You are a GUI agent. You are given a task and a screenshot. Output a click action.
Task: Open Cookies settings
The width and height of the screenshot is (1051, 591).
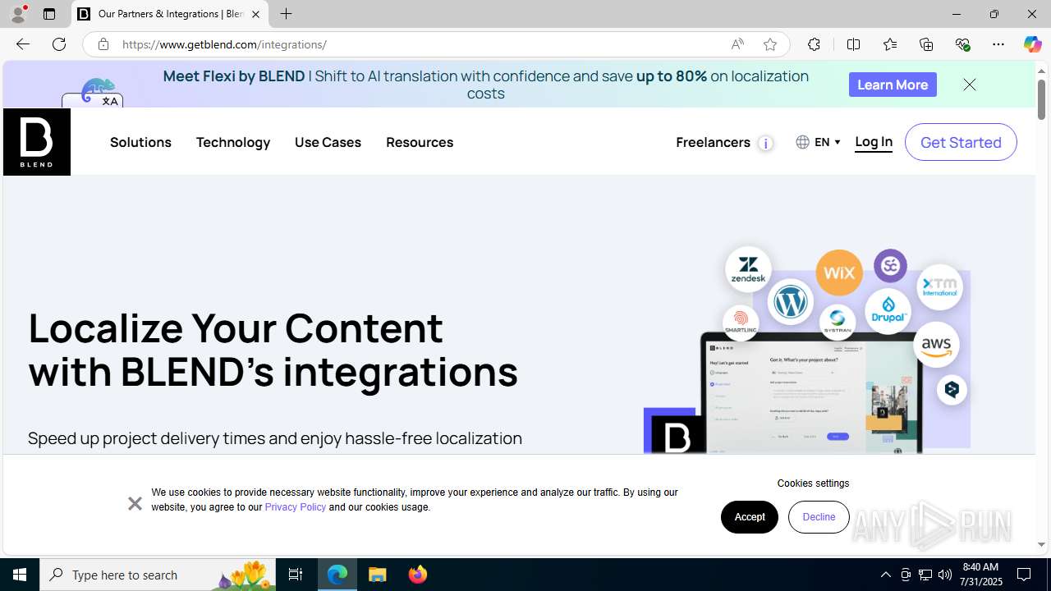coord(813,483)
